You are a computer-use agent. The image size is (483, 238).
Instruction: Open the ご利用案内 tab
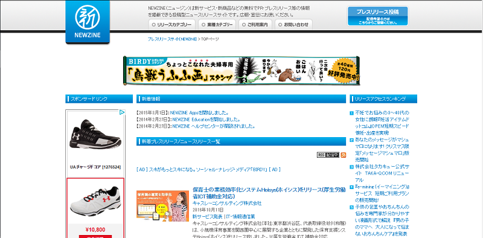tap(255, 25)
